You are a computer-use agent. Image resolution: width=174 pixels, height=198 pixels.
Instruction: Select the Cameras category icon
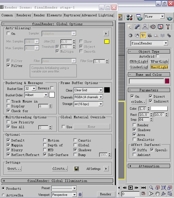tap(149, 36)
